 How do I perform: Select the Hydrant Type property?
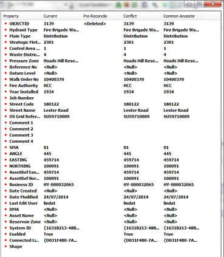(23, 30)
